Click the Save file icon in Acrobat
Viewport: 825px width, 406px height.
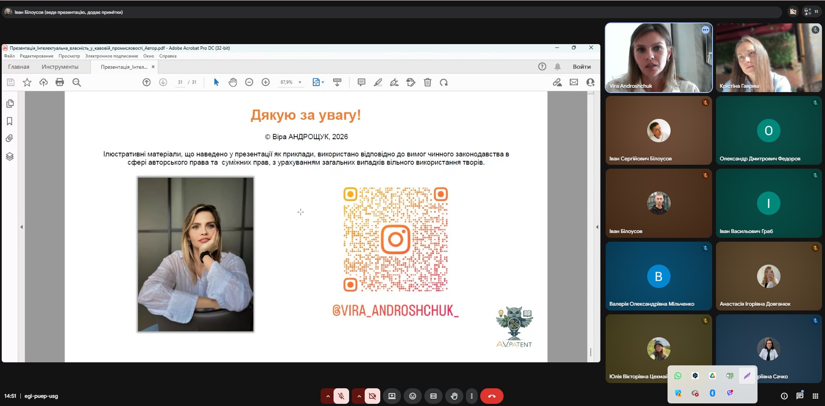pos(11,82)
